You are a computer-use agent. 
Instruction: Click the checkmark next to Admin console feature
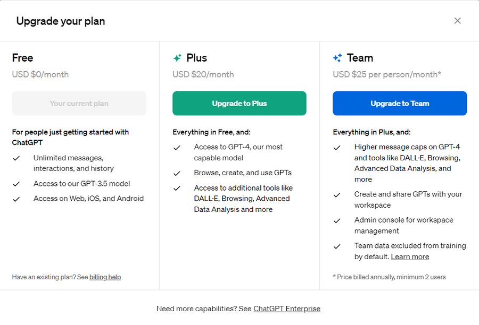coord(337,219)
